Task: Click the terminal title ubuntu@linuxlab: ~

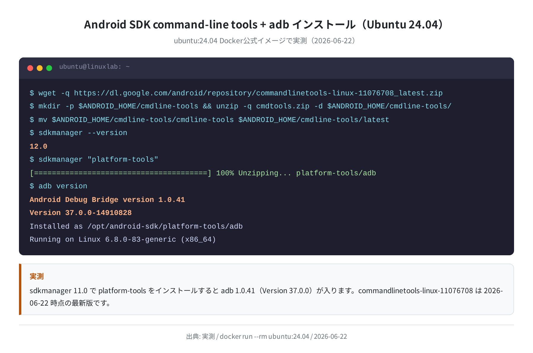Action: click(x=94, y=67)
